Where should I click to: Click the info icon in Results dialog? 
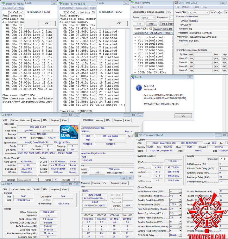tap(139, 88)
